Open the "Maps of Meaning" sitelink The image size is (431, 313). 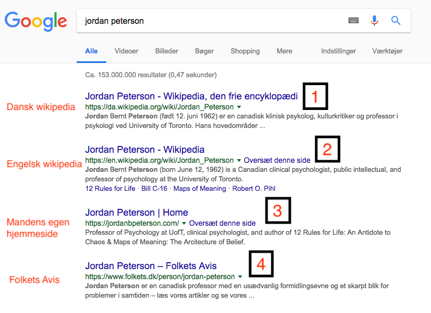(199, 189)
